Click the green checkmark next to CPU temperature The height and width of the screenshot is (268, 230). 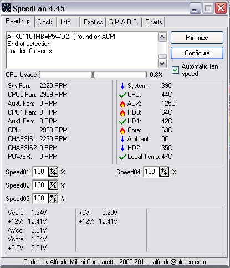click(x=122, y=95)
